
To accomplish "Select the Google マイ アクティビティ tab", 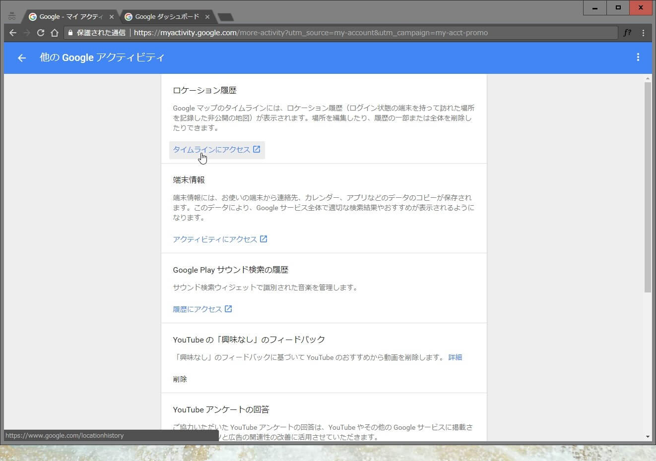I will pos(69,17).
